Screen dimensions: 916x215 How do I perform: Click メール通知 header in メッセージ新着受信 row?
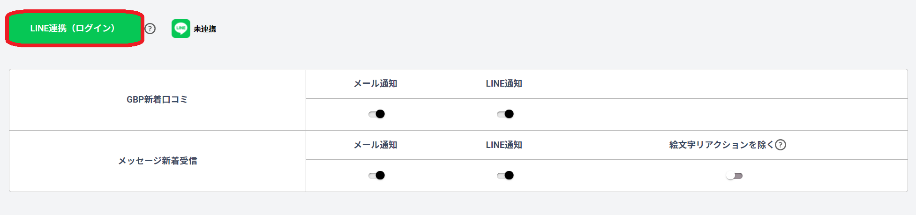click(x=375, y=145)
